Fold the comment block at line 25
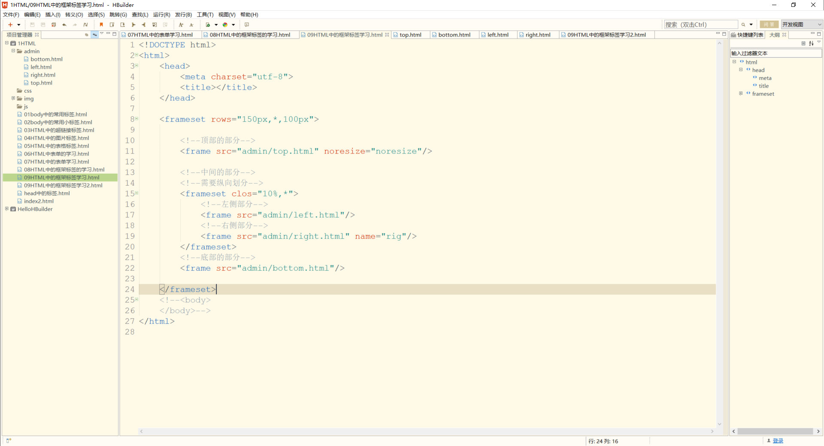The height and width of the screenshot is (446, 824). [137, 299]
